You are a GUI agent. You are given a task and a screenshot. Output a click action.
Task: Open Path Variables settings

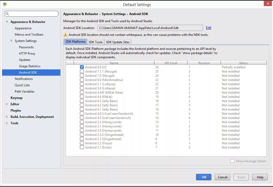pyautogui.click(x=24, y=92)
